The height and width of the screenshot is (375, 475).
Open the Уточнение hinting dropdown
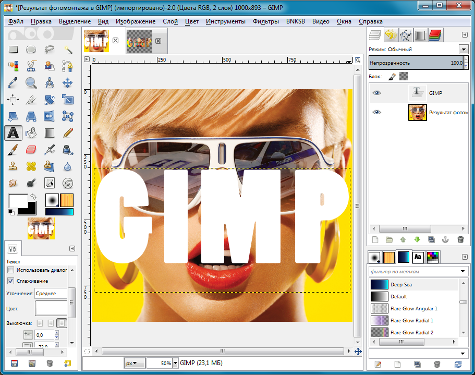pos(51,294)
